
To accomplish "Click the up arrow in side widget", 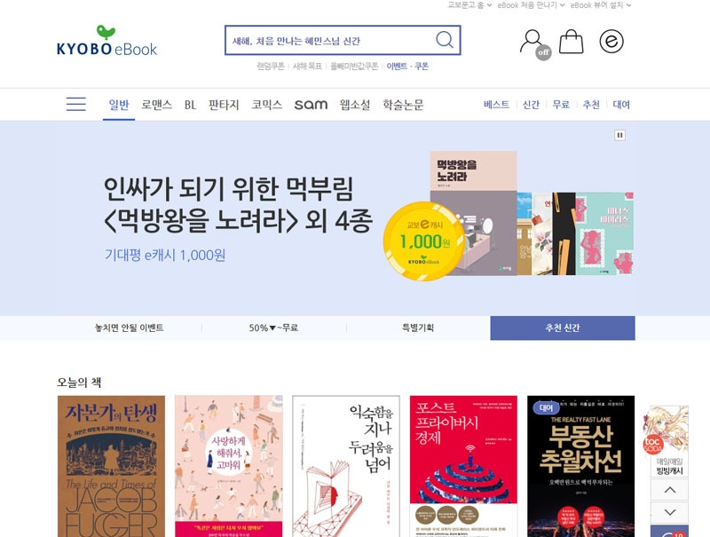I will [x=670, y=490].
